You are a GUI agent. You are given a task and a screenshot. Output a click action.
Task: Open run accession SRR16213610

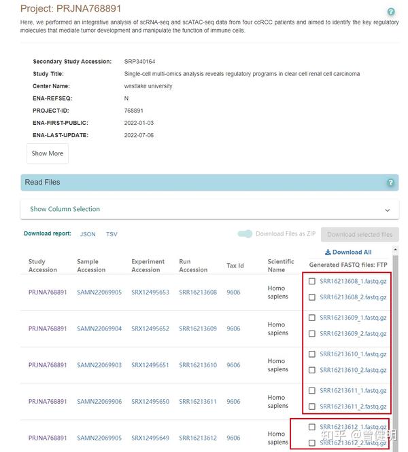tap(198, 365)
